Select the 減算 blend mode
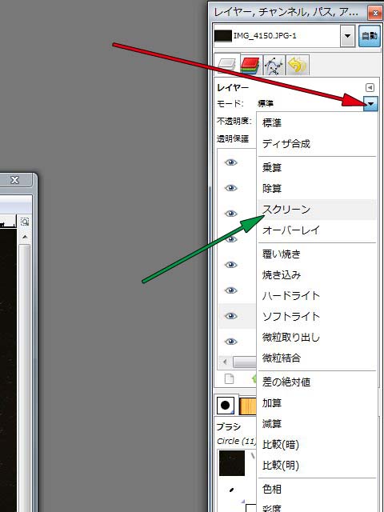 tap(317, 424)
